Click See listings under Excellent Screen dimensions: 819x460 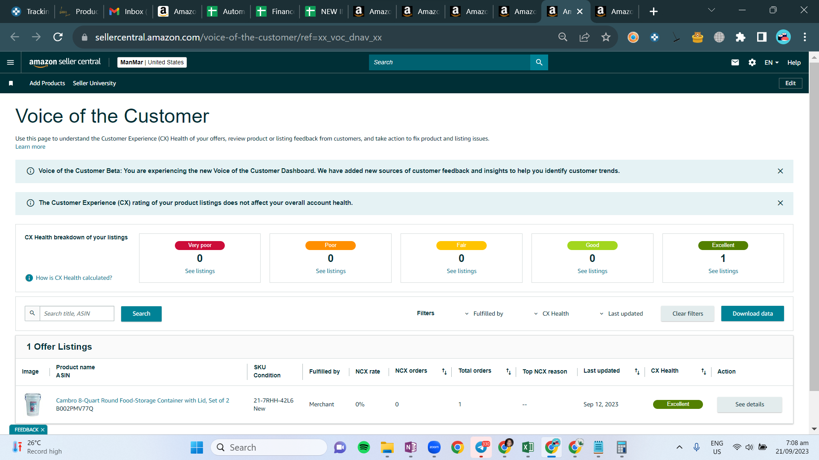click(723, 271)
